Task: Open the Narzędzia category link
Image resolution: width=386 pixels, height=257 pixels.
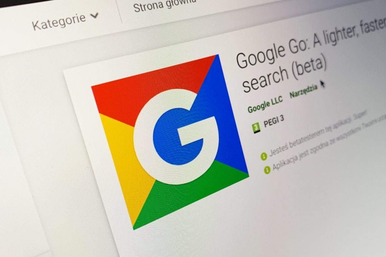Action: (x=303, y=91)
